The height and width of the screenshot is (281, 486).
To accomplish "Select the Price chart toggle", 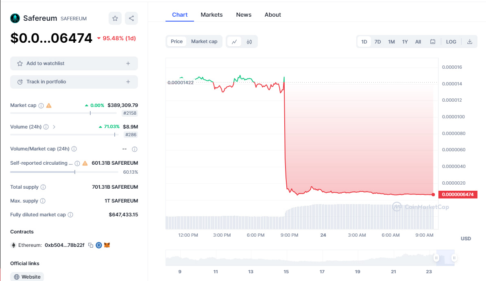I will (x=177, y=41).
